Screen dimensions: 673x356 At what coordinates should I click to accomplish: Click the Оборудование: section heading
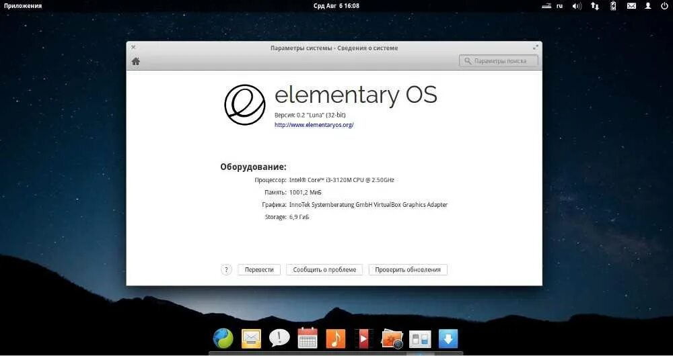253,167
